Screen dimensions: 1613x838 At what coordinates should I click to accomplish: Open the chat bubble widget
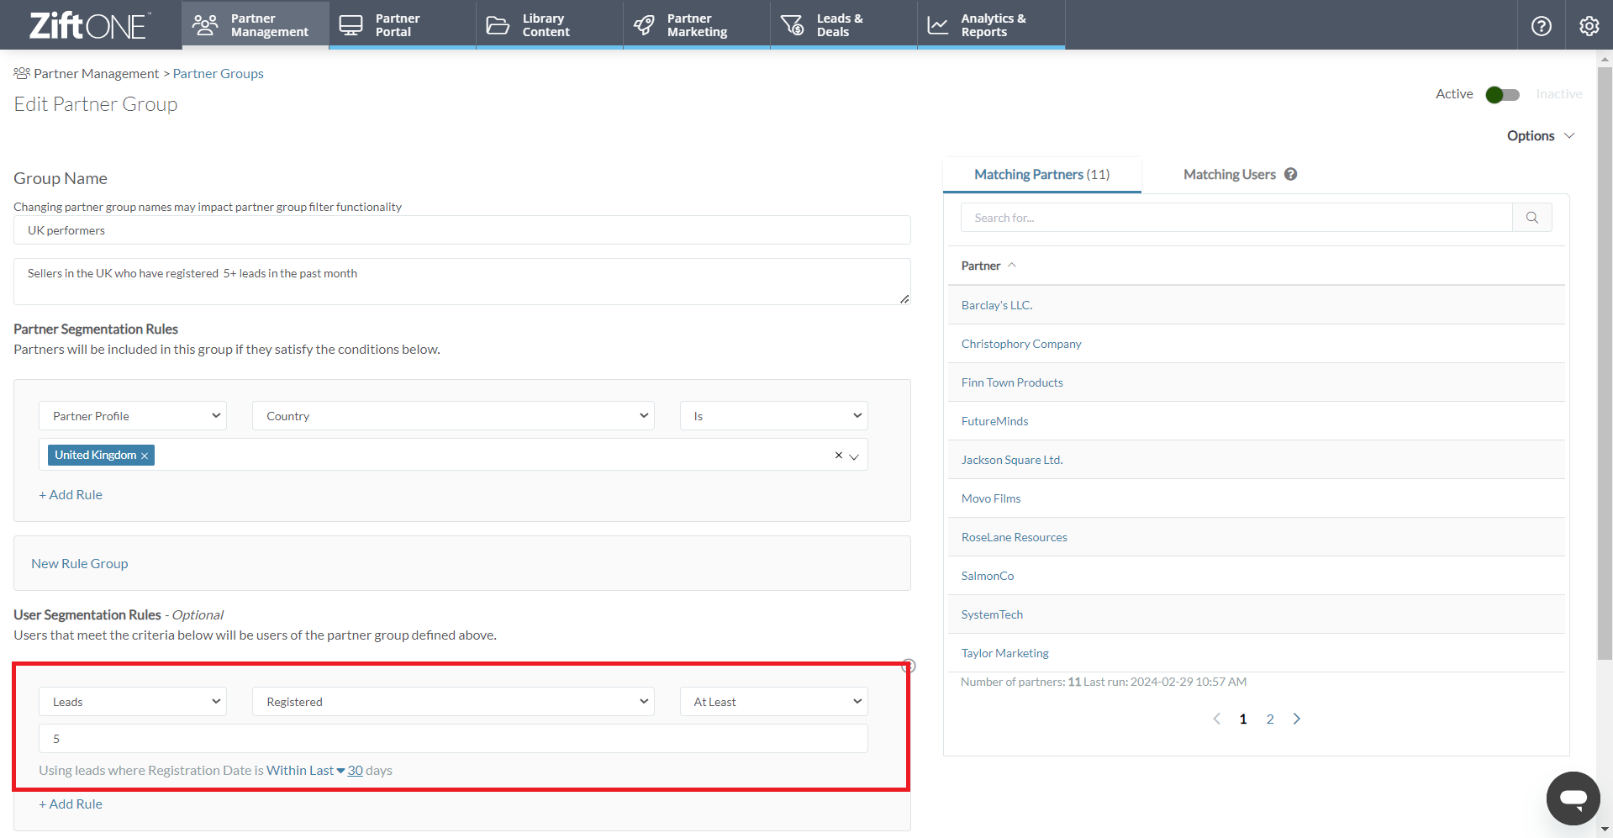click(x=1573, y=798)
